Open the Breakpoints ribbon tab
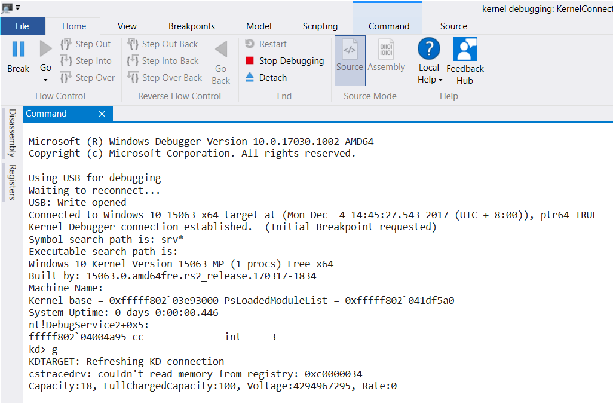613x403 pixels. point(192,26)
